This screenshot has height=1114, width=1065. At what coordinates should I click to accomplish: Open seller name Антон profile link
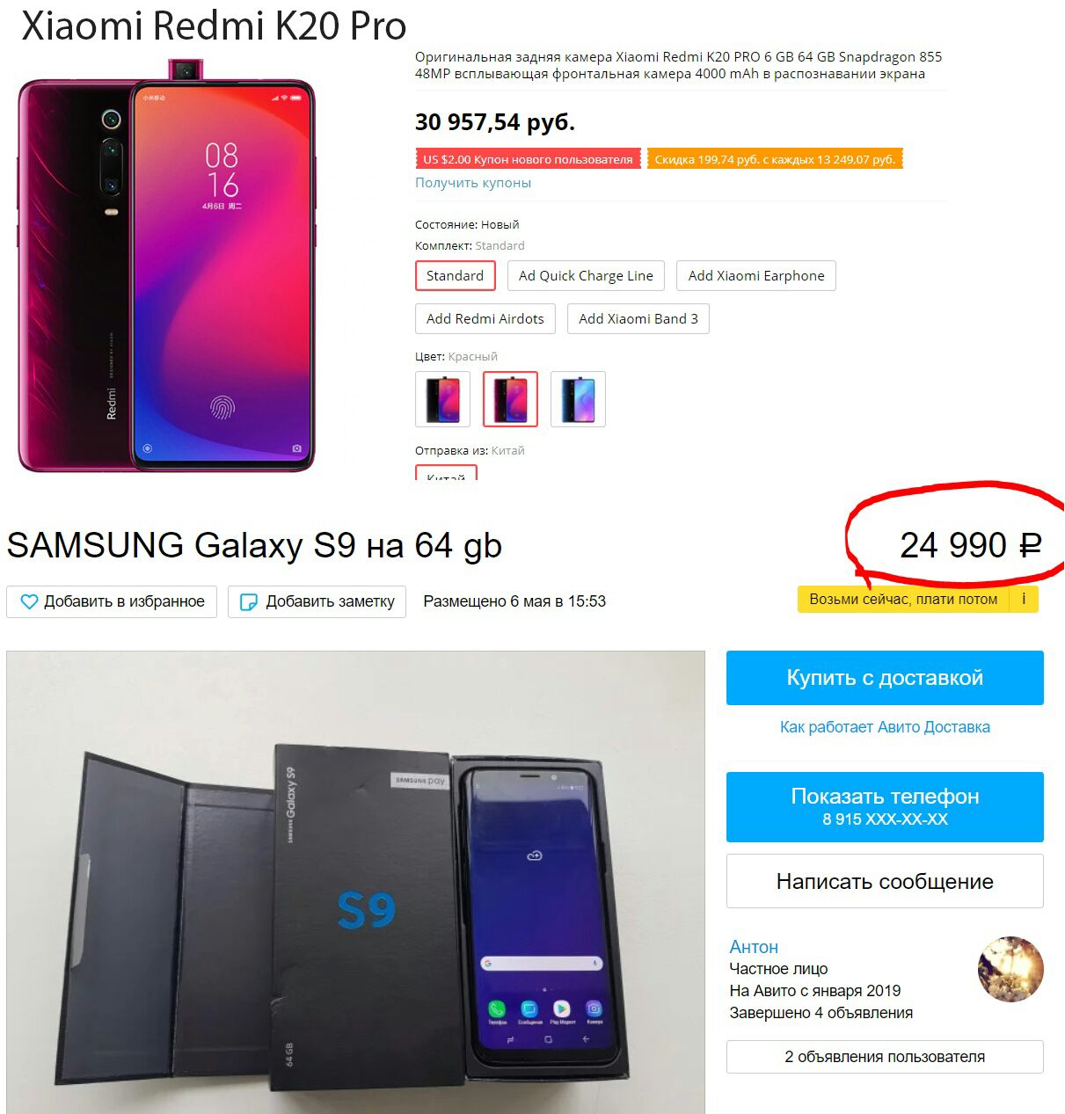754,947
